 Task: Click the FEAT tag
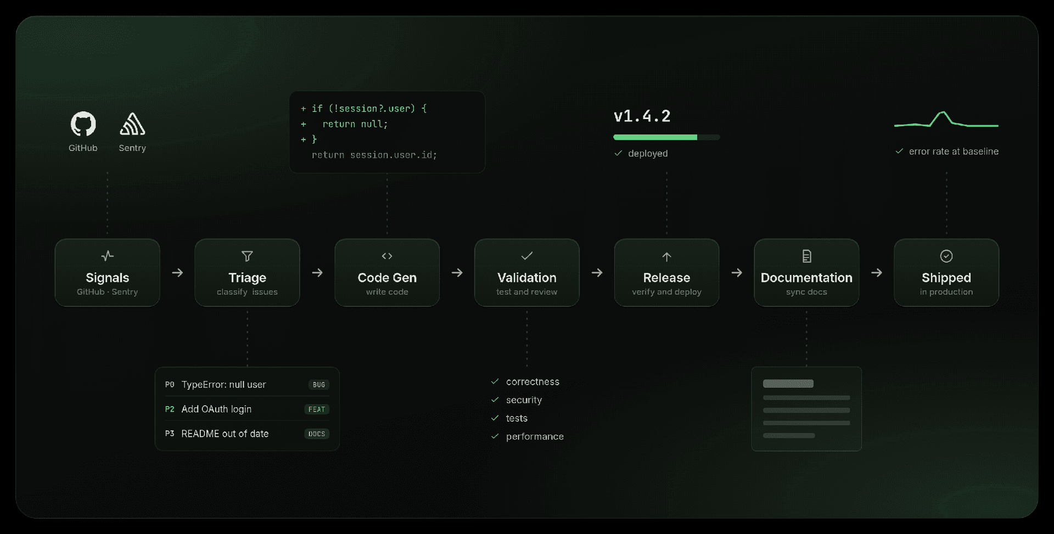(317, 409)
